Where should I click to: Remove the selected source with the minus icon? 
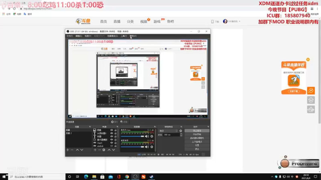point(99,150)
